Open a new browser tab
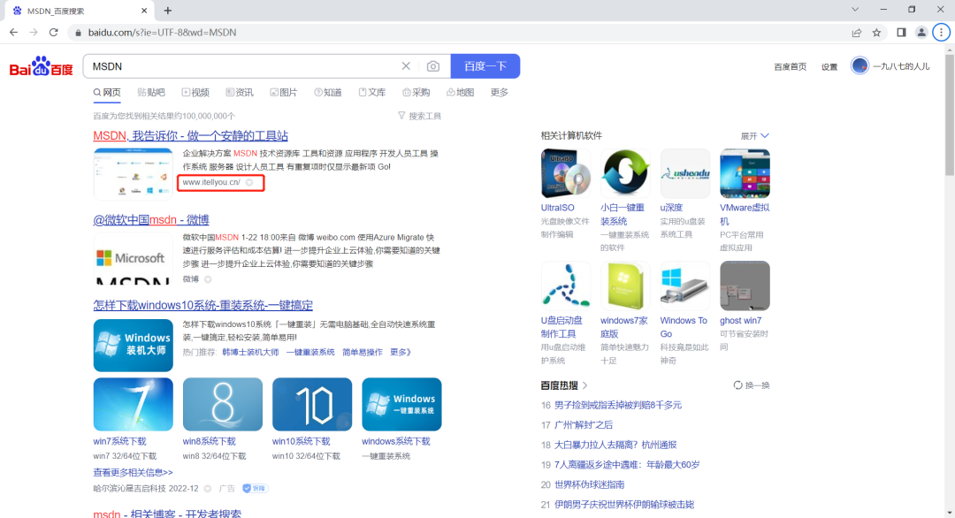The image size is (955, 518). tap(167, 11)
